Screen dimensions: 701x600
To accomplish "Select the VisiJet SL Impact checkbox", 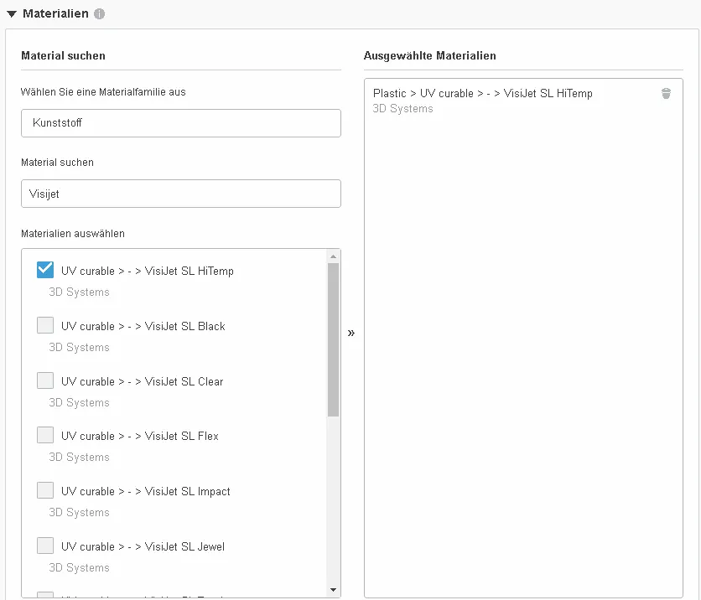I will point(45,490).
